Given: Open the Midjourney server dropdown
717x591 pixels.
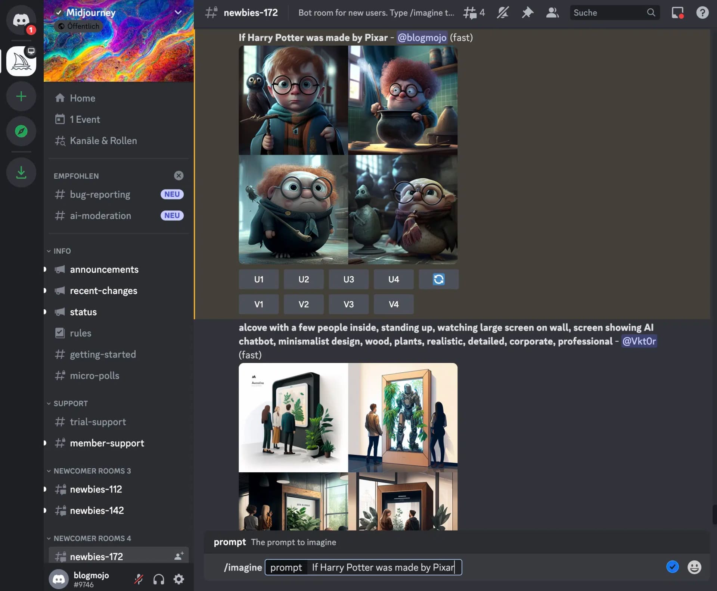Looking at the screenshot, I should tap(178, 12).
